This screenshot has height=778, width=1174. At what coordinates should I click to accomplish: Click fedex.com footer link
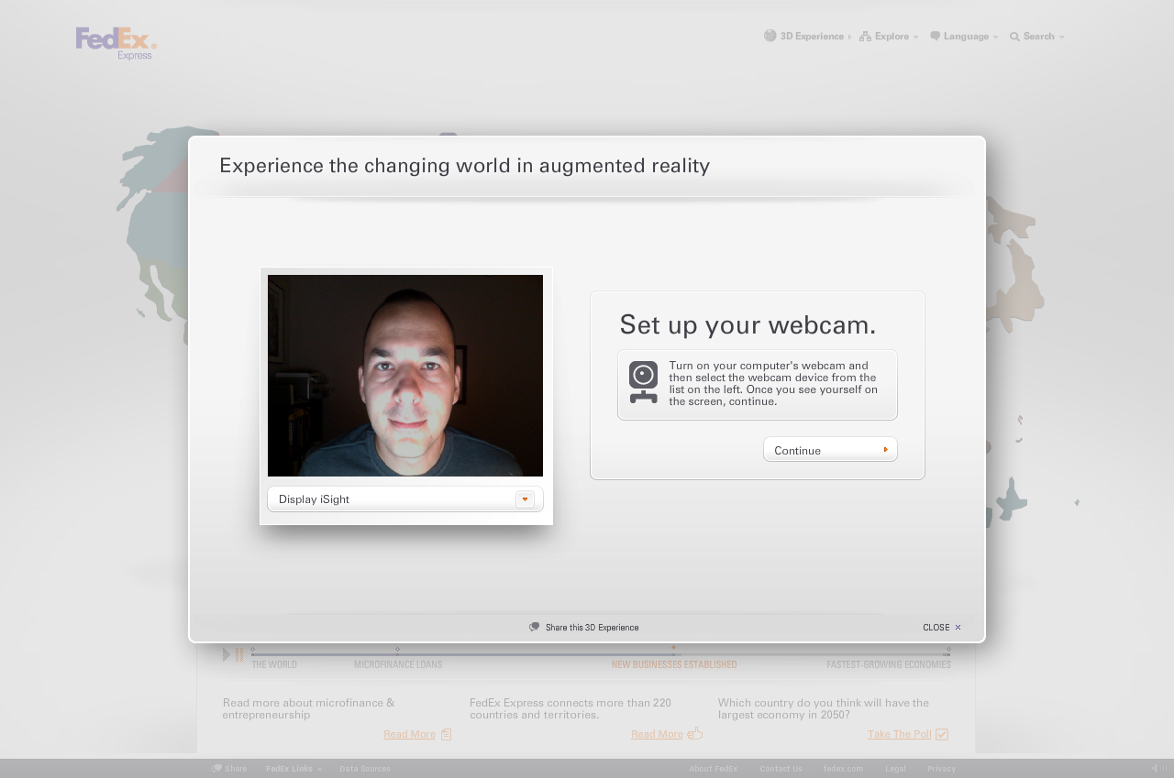(843, 769)
